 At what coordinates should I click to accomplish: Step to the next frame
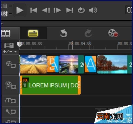tap(58, 10)
